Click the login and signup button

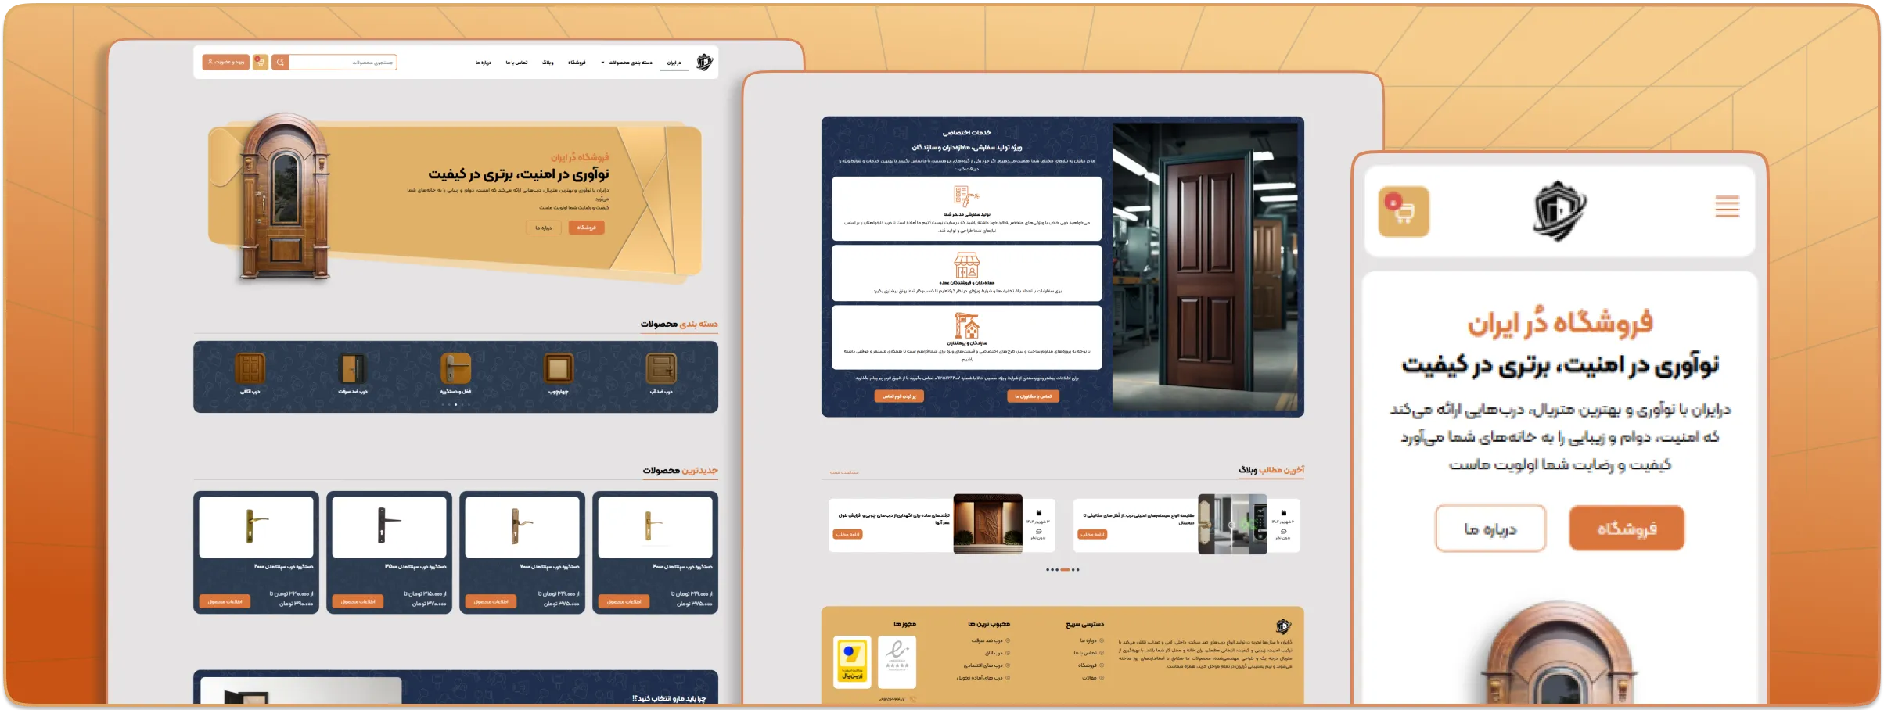coord(226,63)
